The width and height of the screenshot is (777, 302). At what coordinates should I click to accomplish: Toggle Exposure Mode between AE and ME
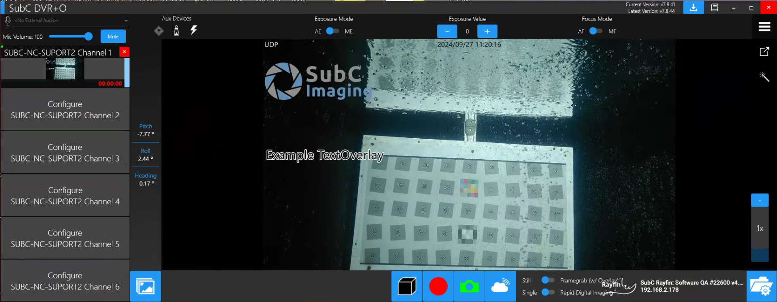click(332, 31)
